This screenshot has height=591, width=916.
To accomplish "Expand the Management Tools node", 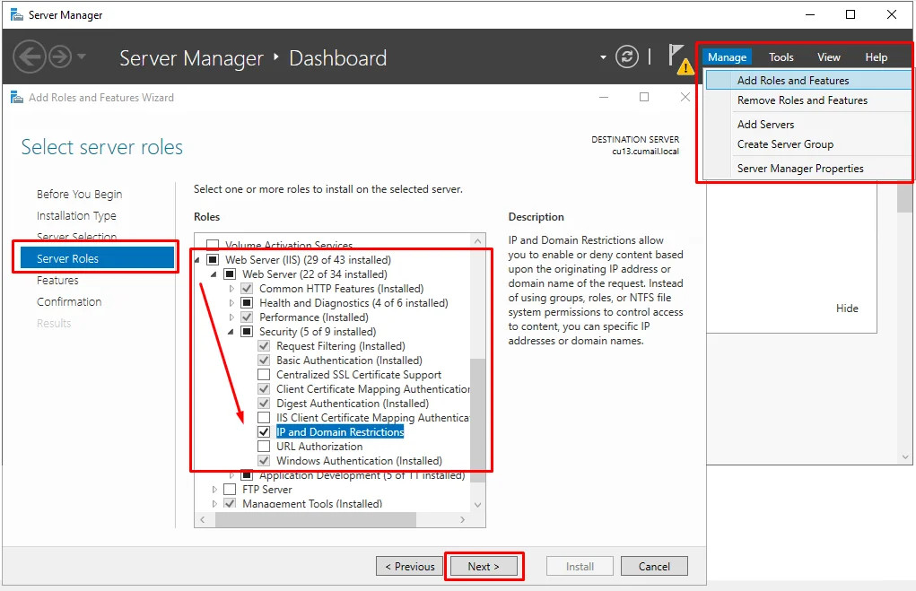I will 214,503.
